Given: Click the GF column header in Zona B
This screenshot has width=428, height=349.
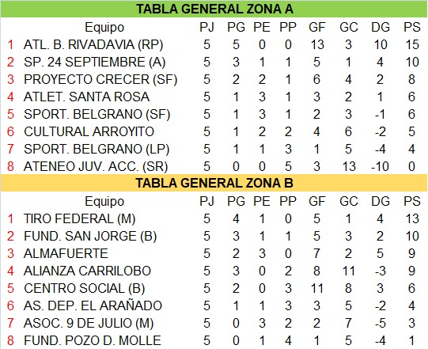Looking at the screenshot, I should [x=317, y=202].
